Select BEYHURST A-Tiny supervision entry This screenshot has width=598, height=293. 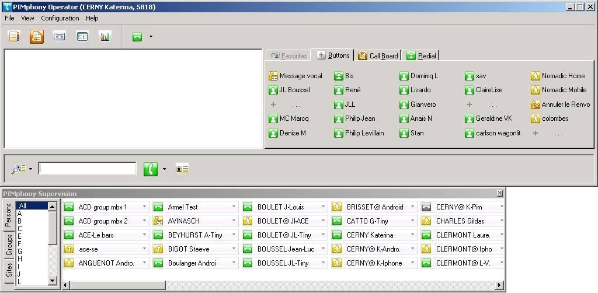[195, 235]
